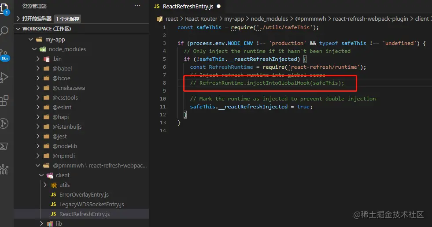Click the chart icon in activity bar
The width and height of the screenshot is (432, 227).
pos(4,169)
